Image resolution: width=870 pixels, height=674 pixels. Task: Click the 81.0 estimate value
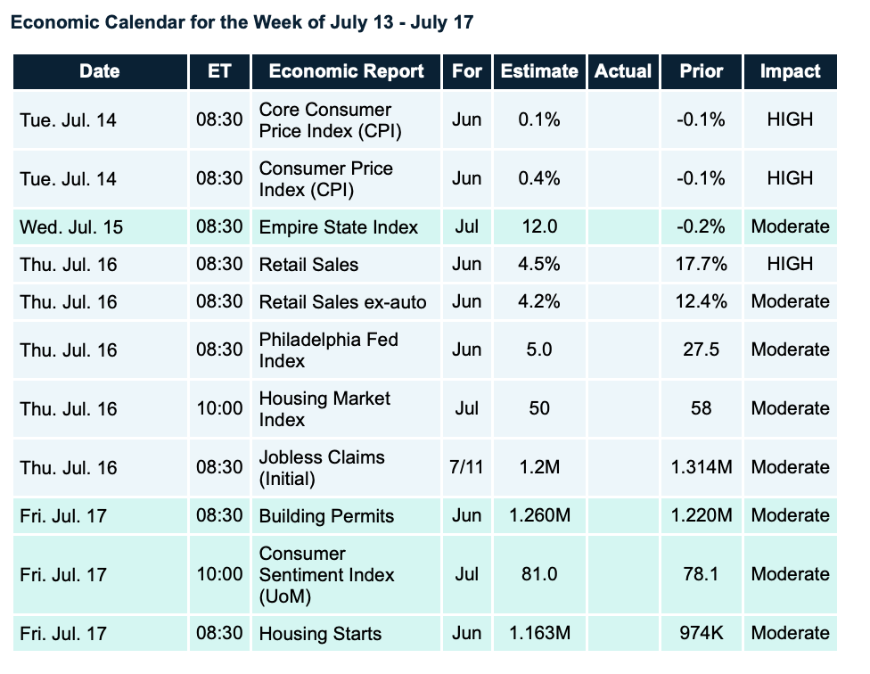(x=538, y=575)
